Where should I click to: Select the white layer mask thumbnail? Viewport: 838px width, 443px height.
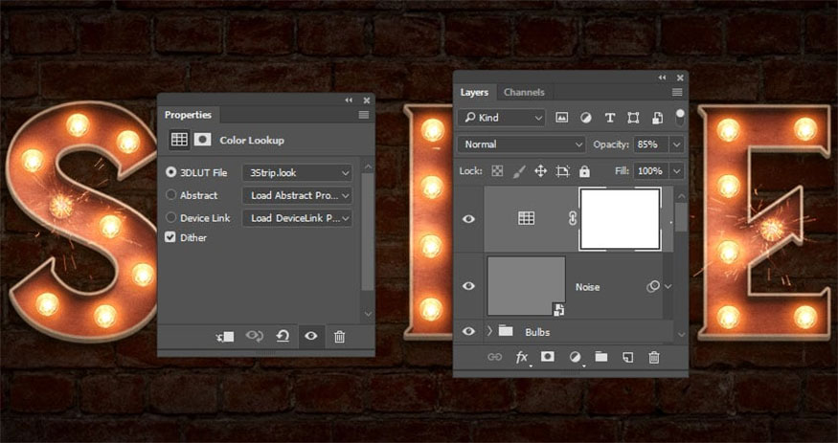621,219
